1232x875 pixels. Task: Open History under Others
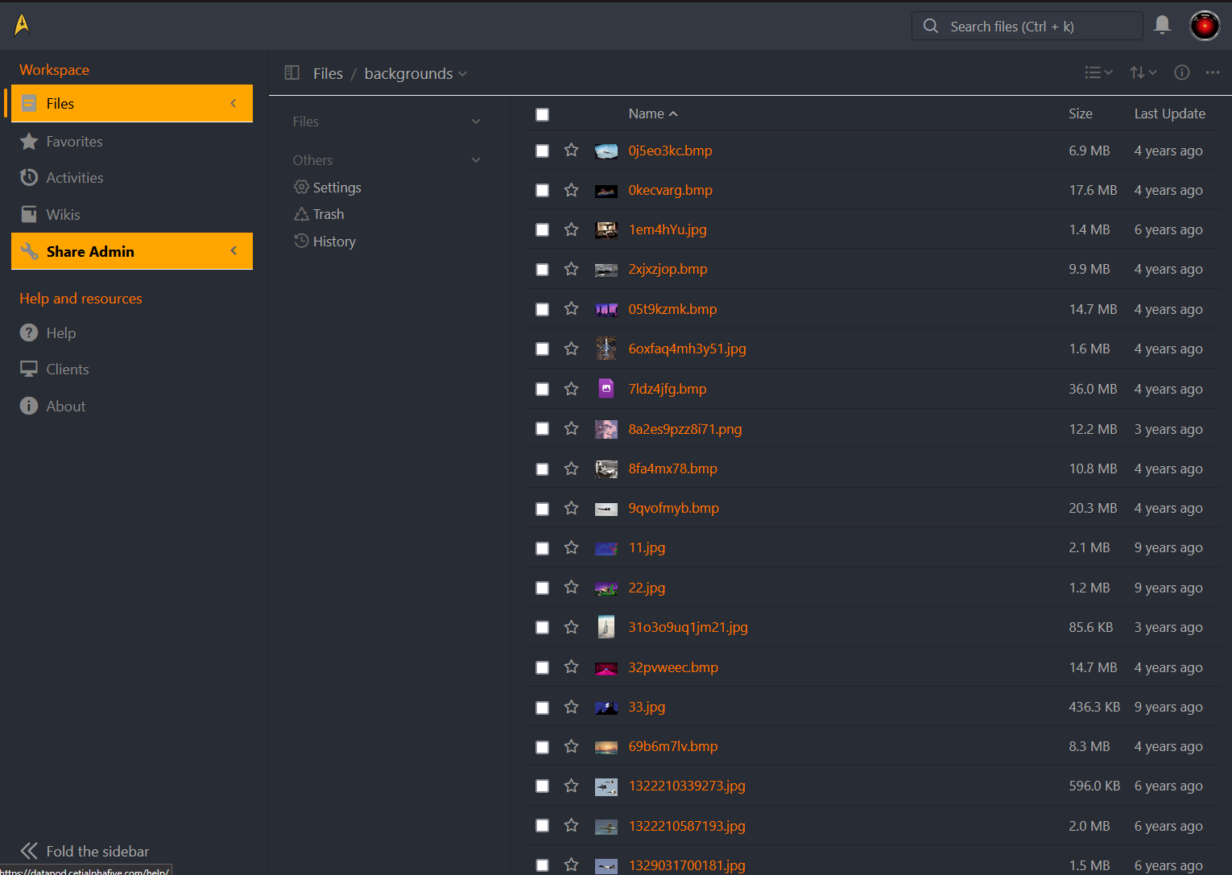tap(333, 241)
